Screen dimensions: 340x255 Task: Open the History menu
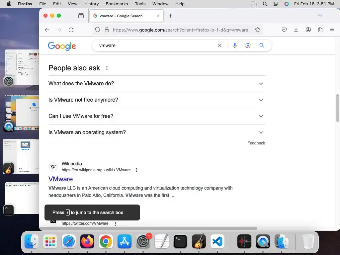click(x=91, y=4)
